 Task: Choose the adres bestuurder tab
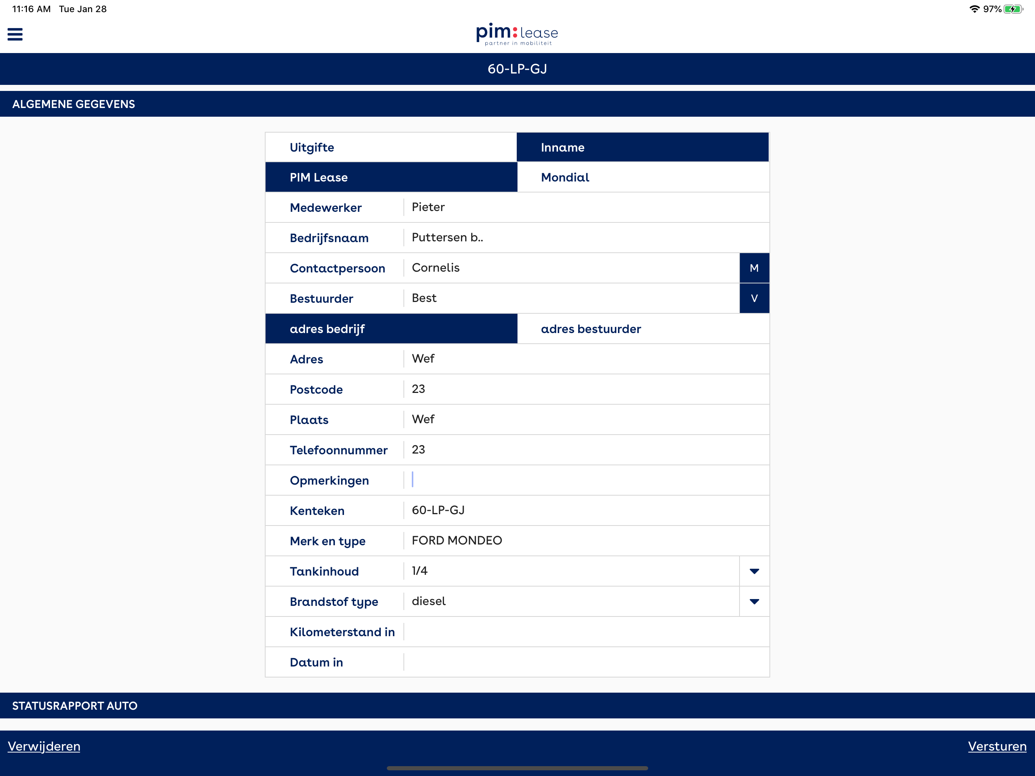643,329
